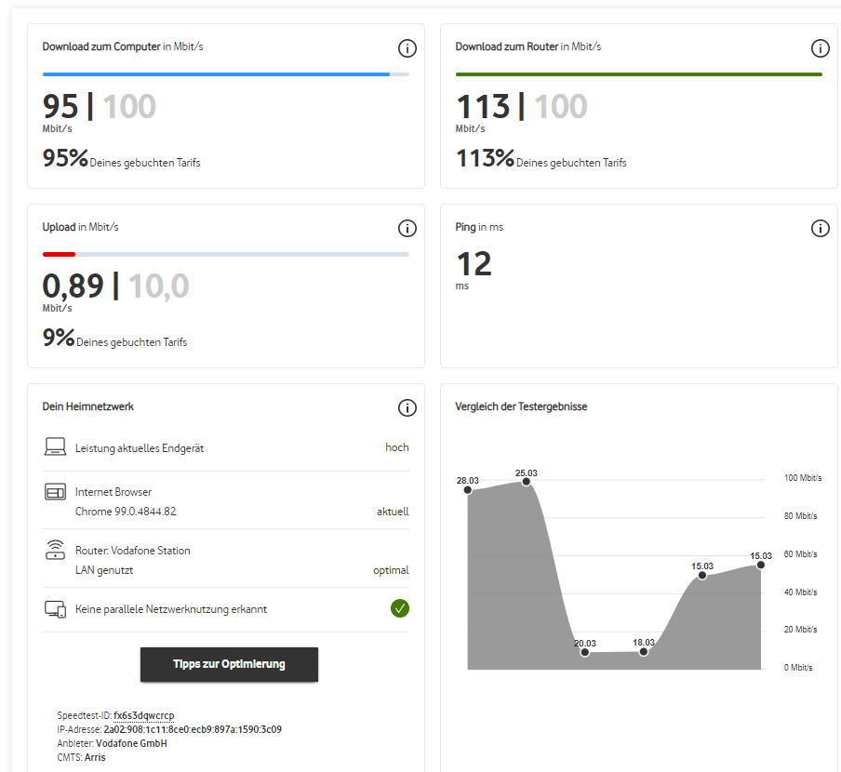The height and width of the screenshot is (772, 841).
Task: Click the parallel network usage devices icon
Action: [x=55, y=609]
